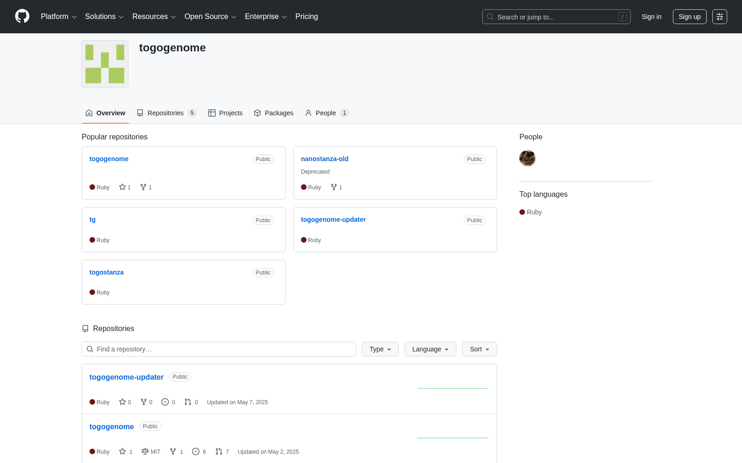This screenshot has width=742, height=463.
Task: Click the Sign in link
Action: point(652,17)
